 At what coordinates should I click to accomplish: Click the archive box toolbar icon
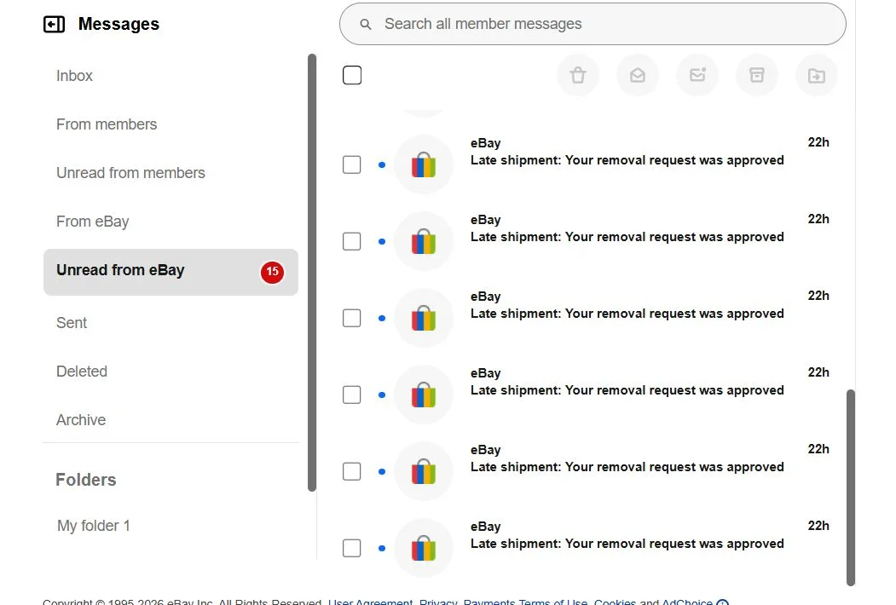757,75
